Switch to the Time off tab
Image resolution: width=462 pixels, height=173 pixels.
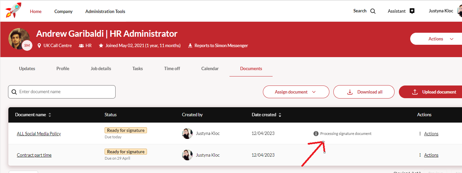click(x=172, y=68)
